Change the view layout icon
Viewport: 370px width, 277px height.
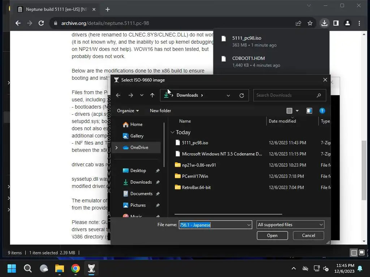[x=289, y=111]
